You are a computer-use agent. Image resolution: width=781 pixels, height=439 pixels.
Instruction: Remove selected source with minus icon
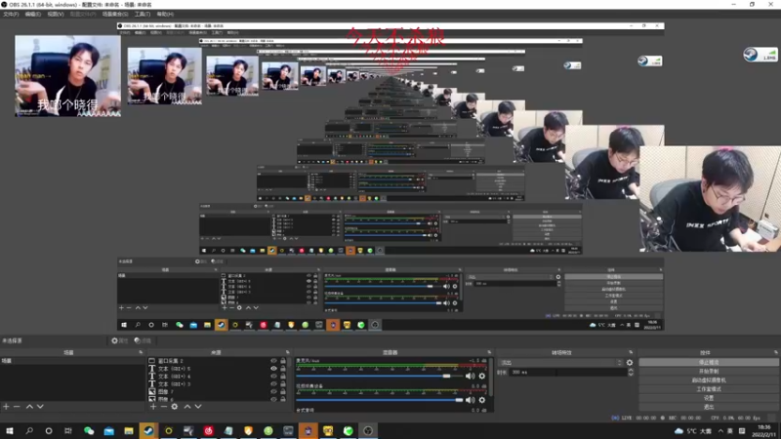click(x=163, y=407)
